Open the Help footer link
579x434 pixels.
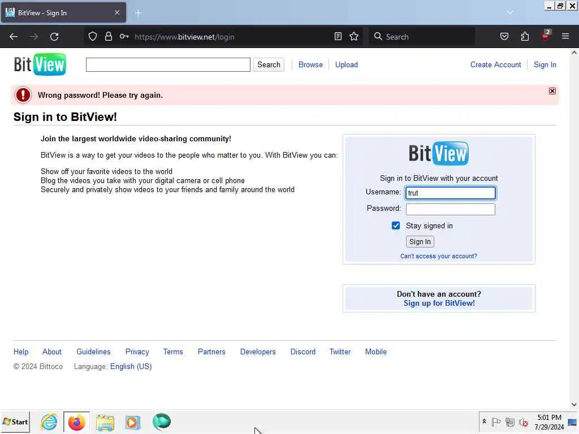pos(21,351)
